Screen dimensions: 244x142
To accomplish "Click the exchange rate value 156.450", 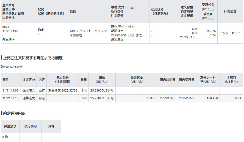I will click(x=210, y=98).
